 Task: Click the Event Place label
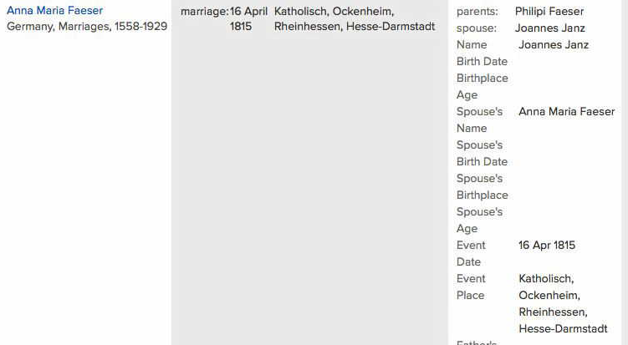471,287
